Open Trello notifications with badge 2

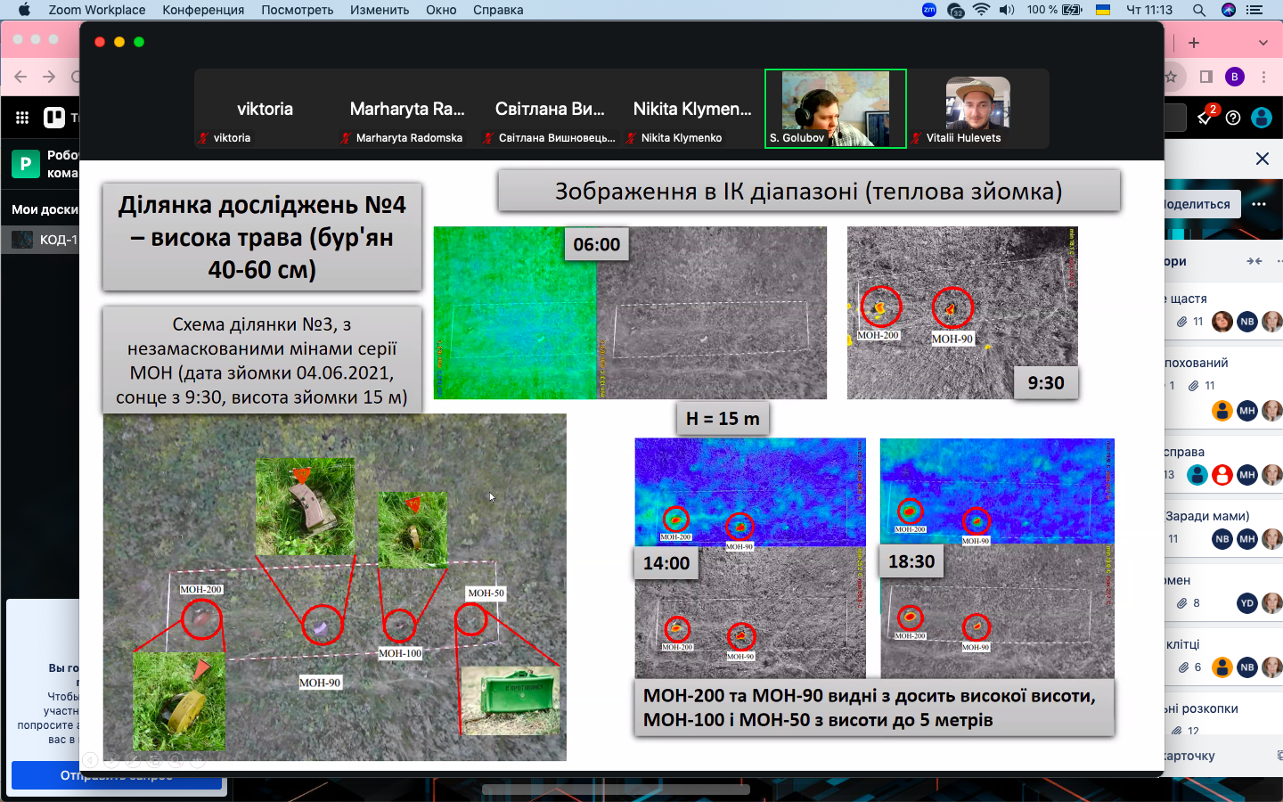click(x=1205, y=117)
